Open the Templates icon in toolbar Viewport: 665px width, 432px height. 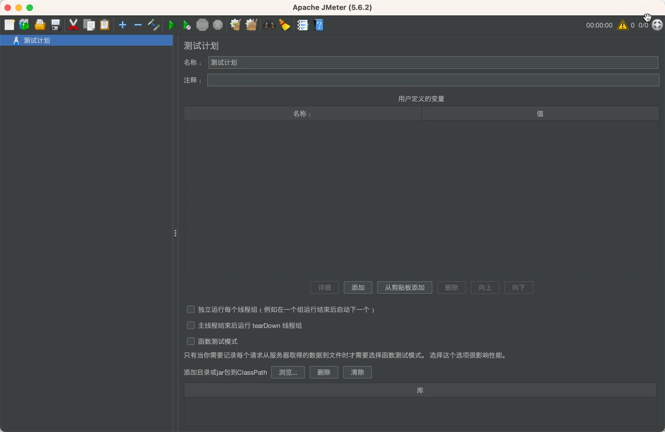tap(24, 25)
